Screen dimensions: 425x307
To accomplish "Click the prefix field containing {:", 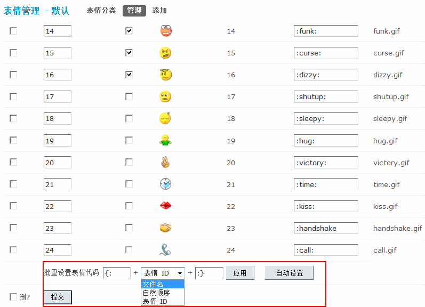I will coord(117,273).
